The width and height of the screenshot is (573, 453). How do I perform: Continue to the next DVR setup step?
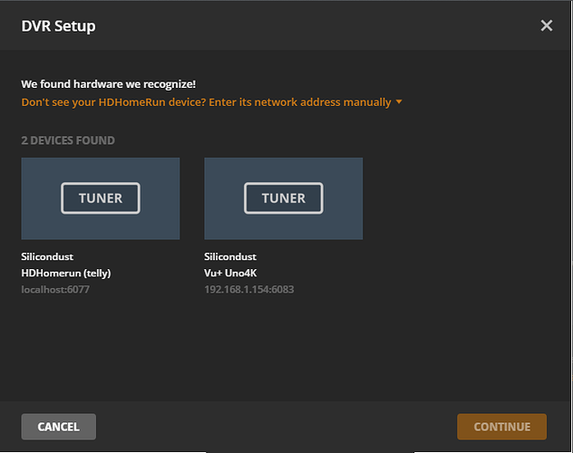click(x=501, y=427)
